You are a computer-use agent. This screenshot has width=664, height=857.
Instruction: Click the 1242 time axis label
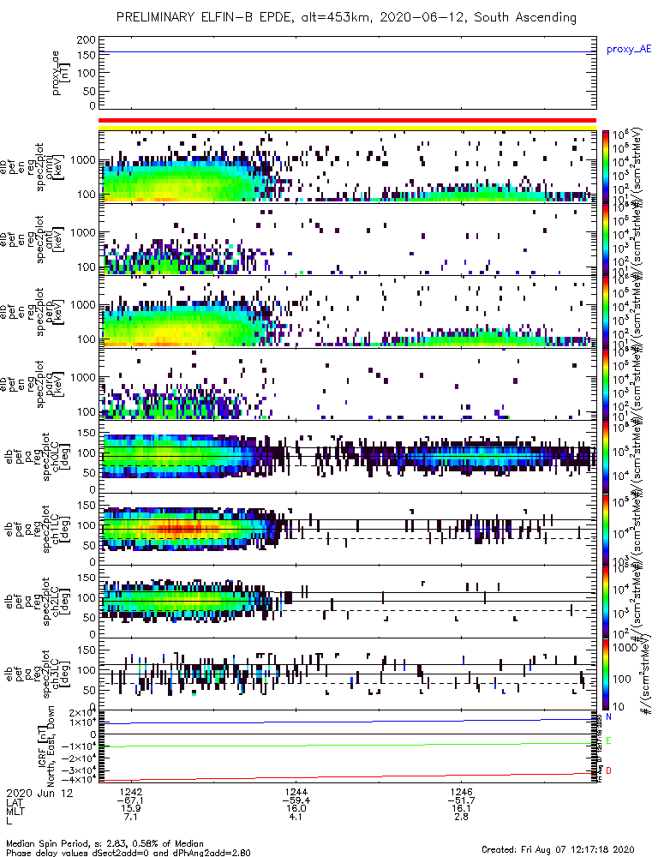point(130,791)
